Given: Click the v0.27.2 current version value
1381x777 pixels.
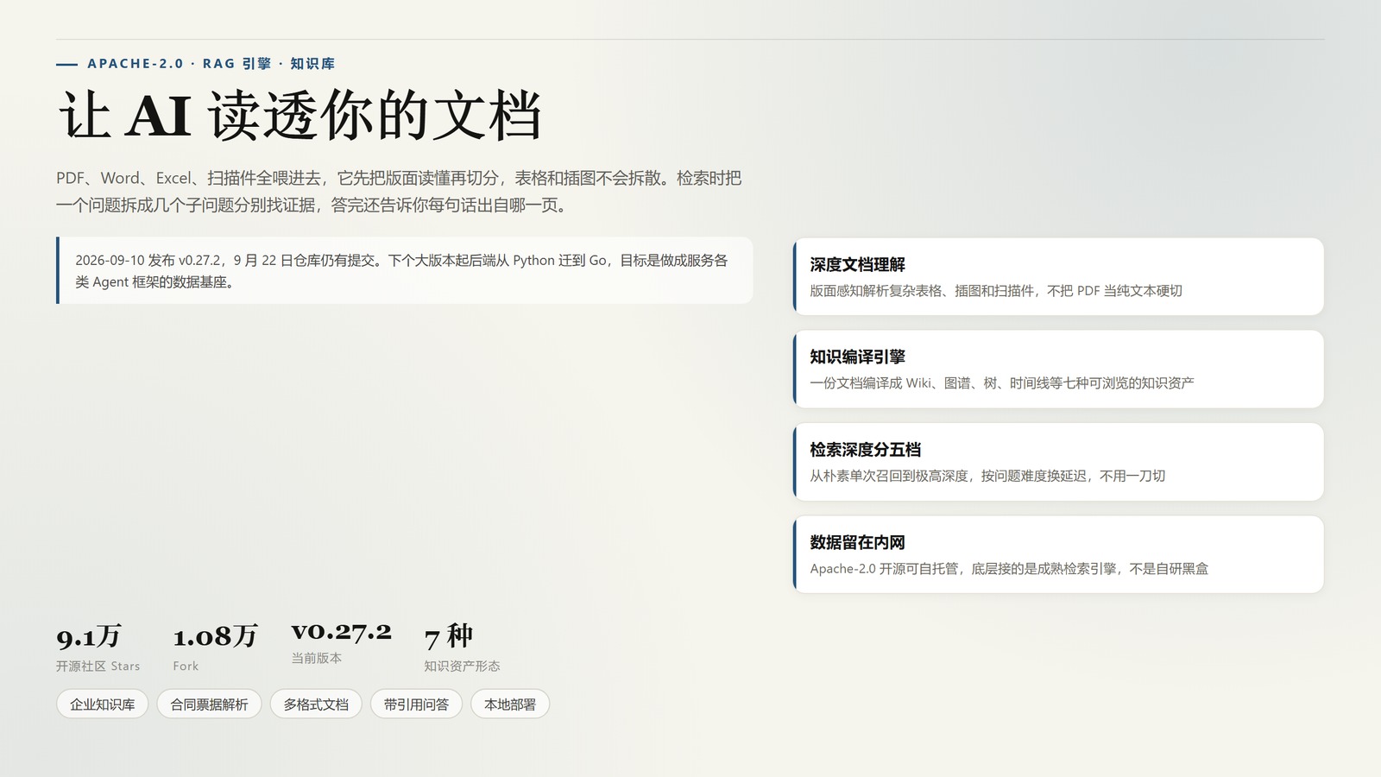Looking at the screenshot, I should (341, 632).
